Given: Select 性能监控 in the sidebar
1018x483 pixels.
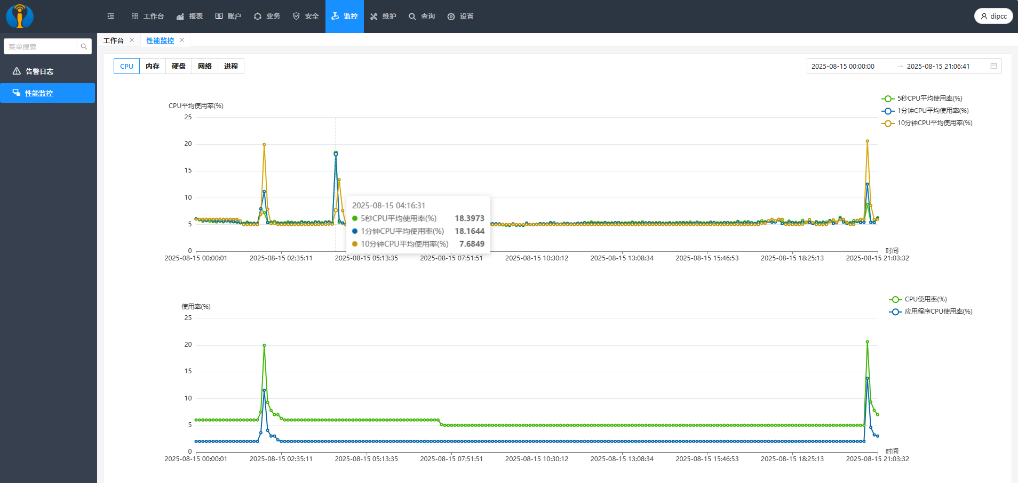Looking at the screenshot, I should click(x=39, y=93).
